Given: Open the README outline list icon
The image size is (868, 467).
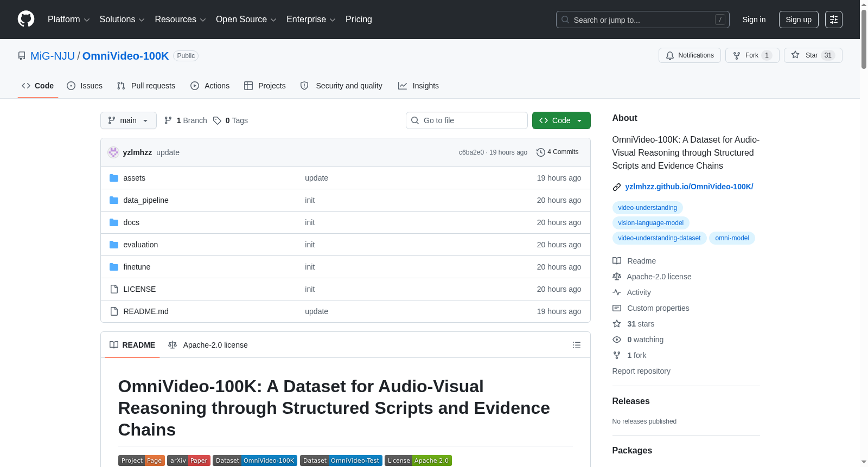Looking at the screenshot, I should [x=577, y=345].
